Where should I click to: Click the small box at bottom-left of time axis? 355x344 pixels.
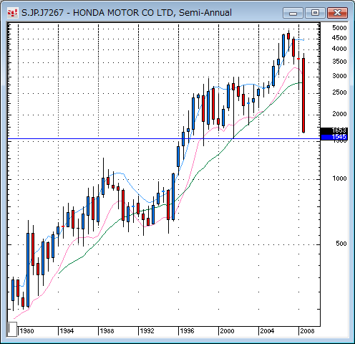click(x=12, y=329)
